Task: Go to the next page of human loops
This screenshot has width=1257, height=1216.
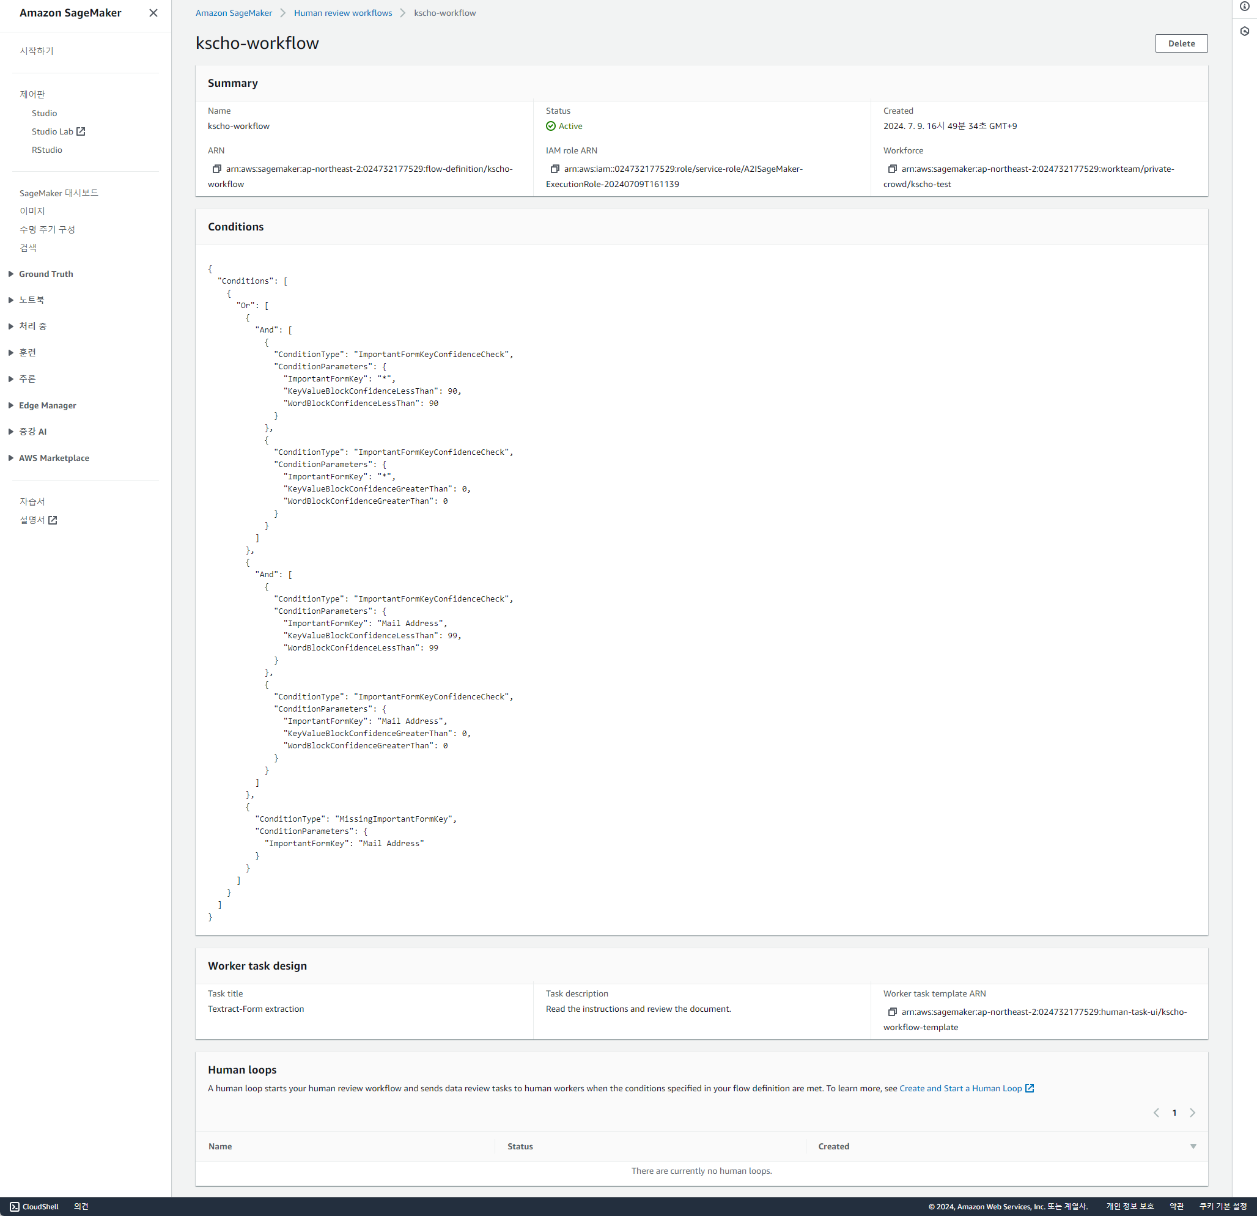Action: 1192,1112
